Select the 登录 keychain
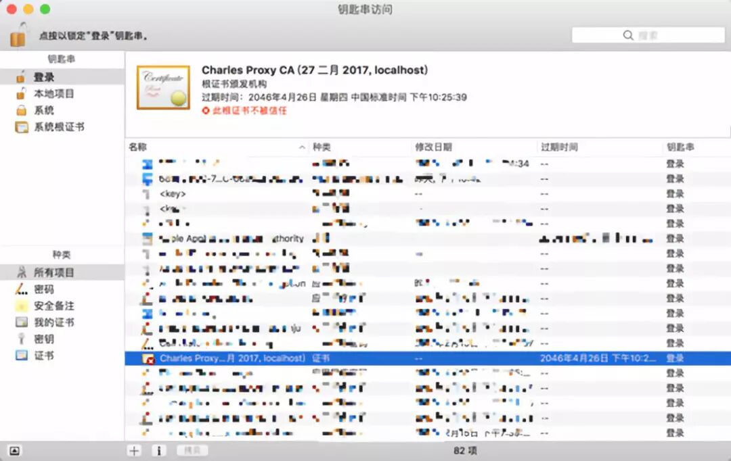Screen dimensions: 731x461 coord(62,77)
